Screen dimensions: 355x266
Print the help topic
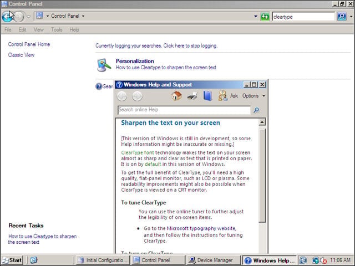pyautogui.click(x=192, y=96)
